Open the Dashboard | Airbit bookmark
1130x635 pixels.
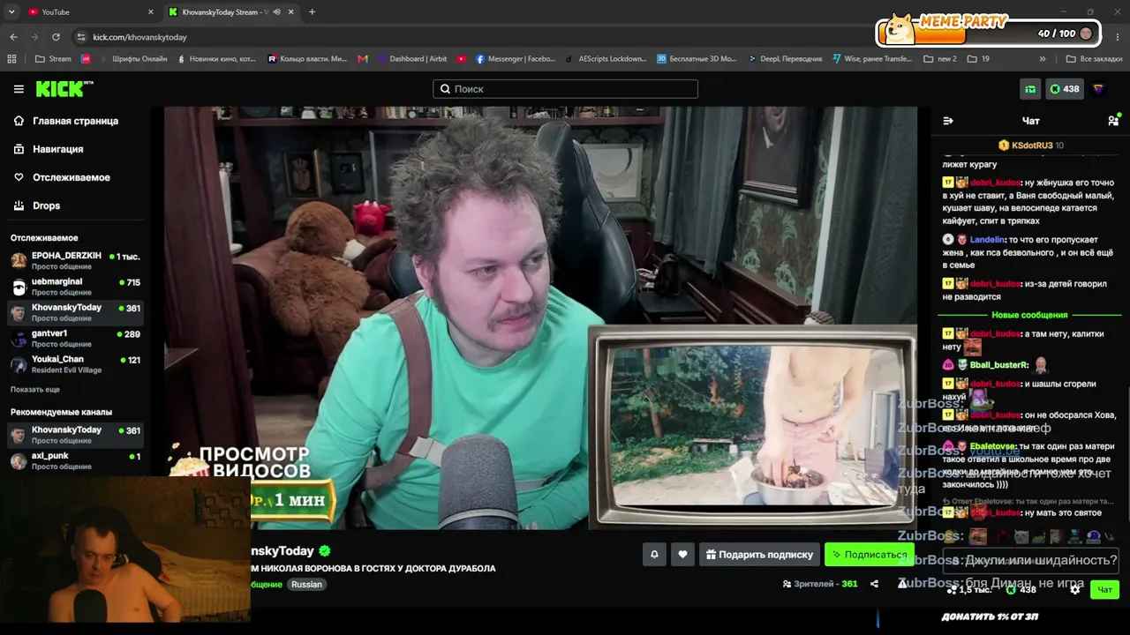[411, 59]
